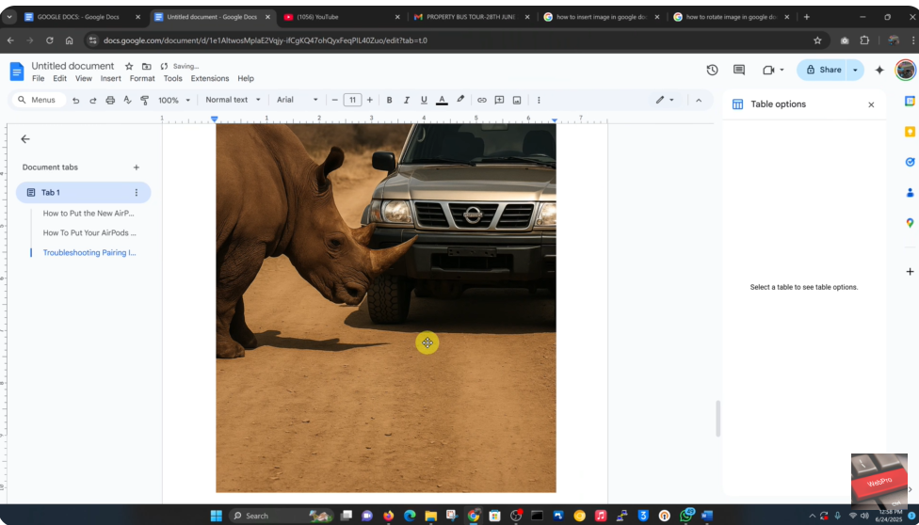
Task: Click the Get add-ons plus icon
Action: point(910,271)
